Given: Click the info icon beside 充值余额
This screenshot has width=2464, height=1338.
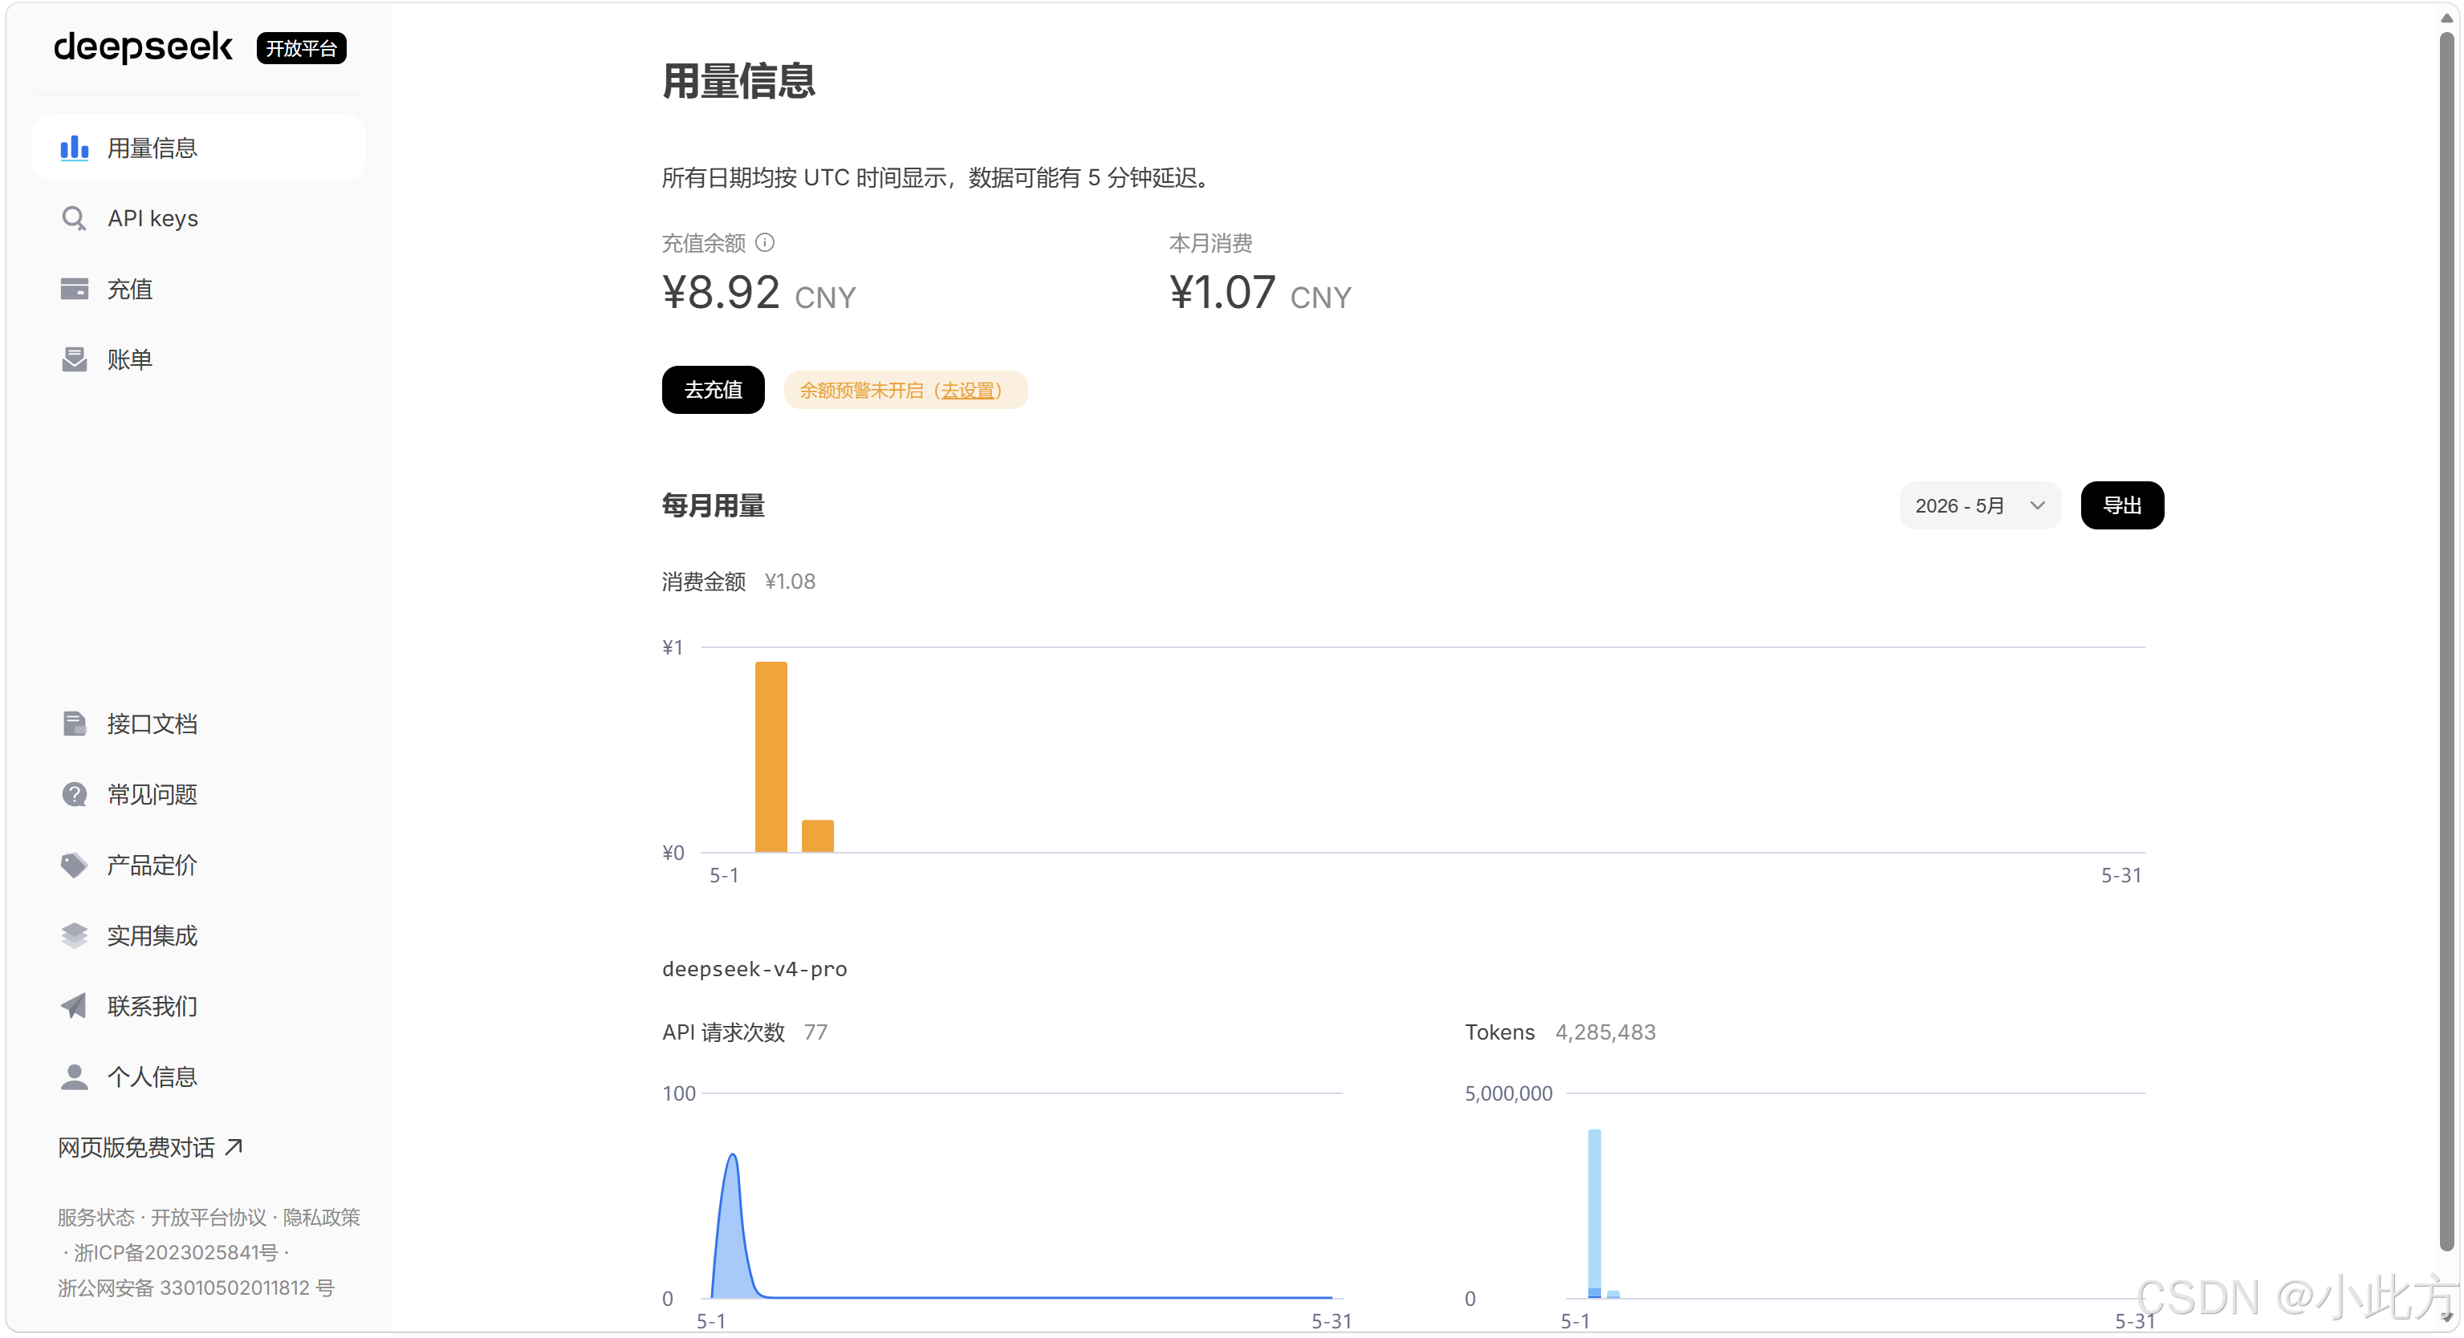Looking at the screenshot, I should click(764, 243).
